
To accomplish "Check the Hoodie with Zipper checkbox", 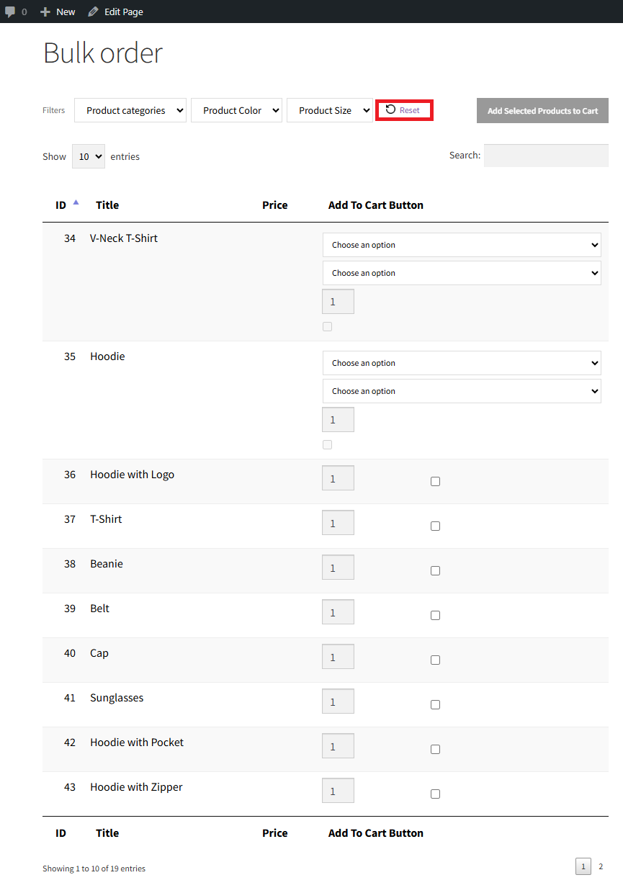I will point(435,794).
